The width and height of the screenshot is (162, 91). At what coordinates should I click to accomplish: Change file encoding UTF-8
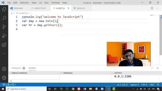[x=144, y=85]
